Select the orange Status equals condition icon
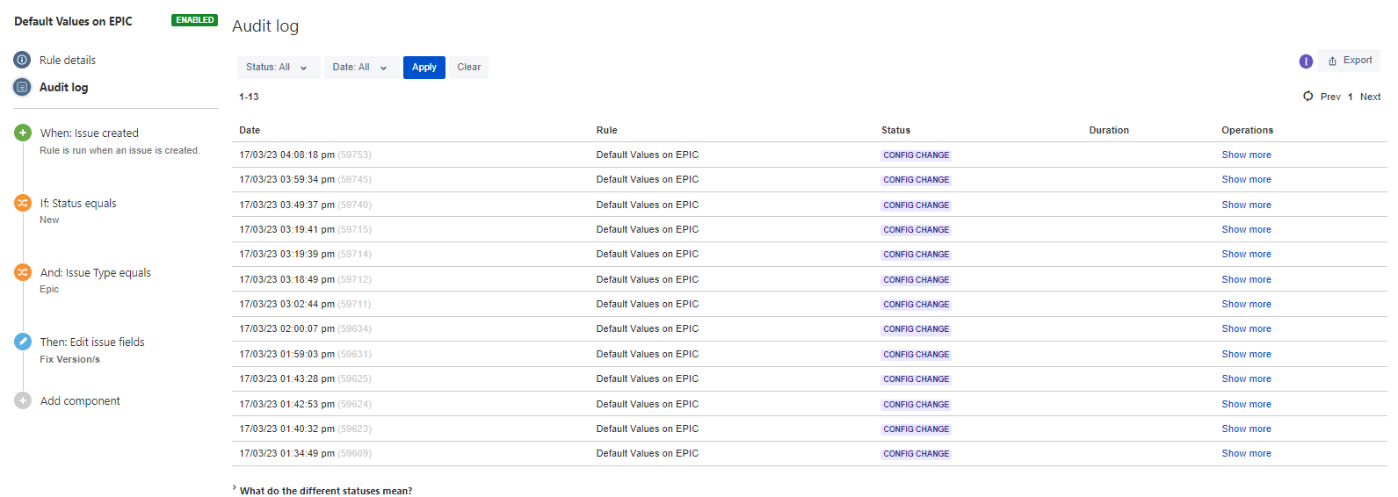 pos(23,203)
